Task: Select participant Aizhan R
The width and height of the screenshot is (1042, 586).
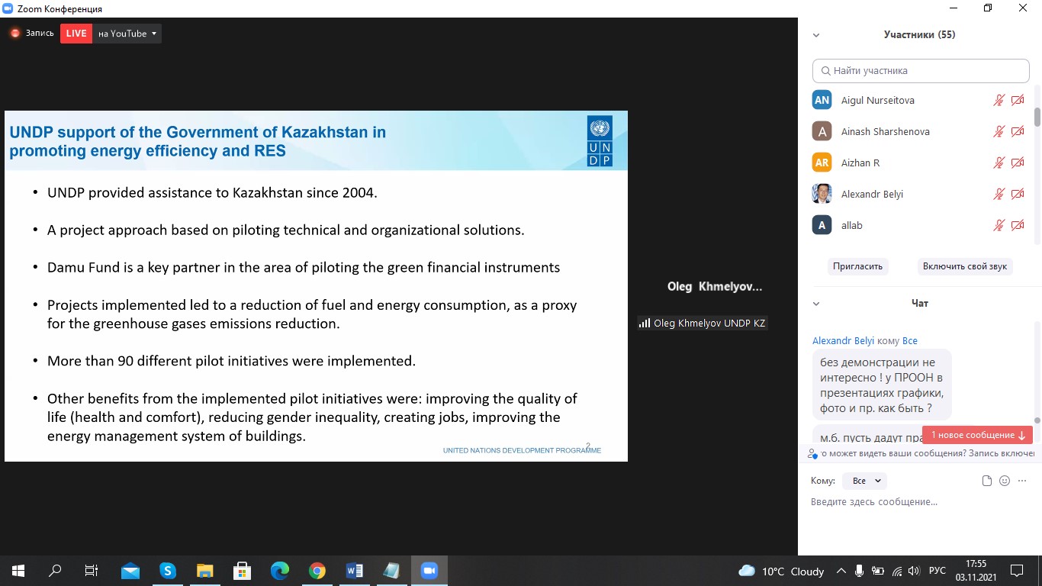Action: point(860,163)
